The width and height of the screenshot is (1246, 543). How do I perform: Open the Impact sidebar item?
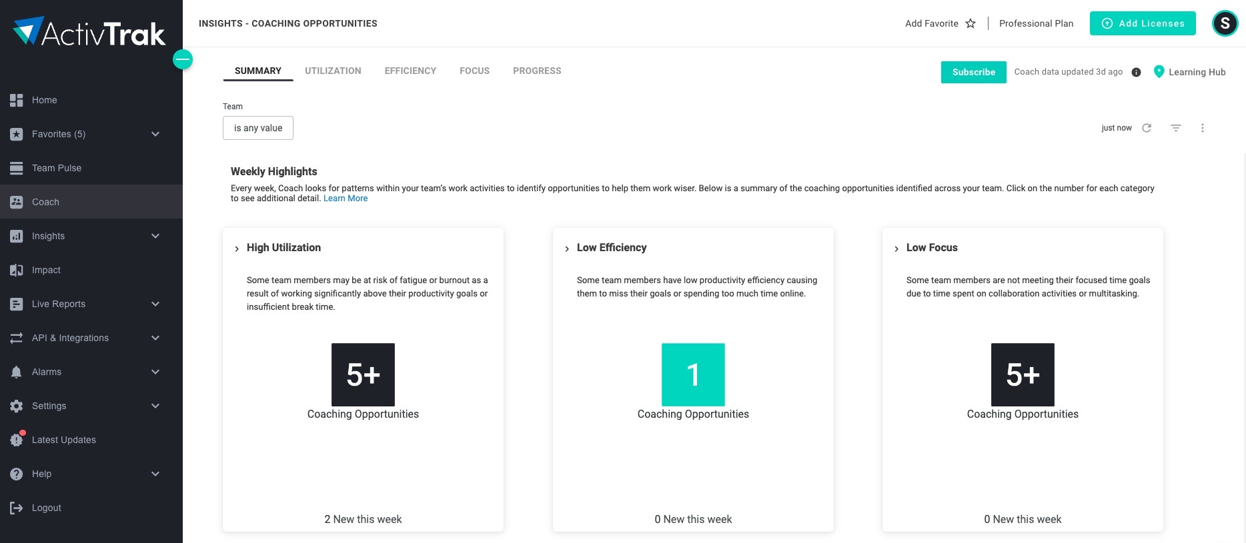click(91, 270)
